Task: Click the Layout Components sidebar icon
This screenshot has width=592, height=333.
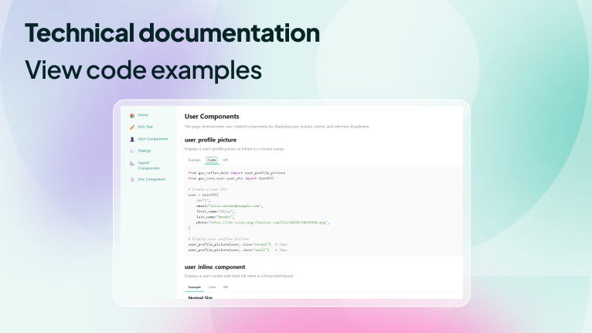Action: coord(132,164)
